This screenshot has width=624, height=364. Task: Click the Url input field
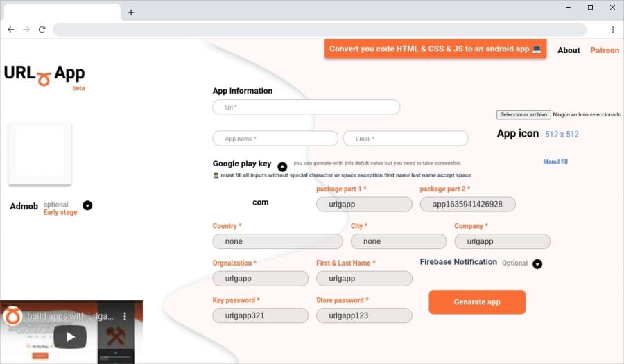[306, 107]
